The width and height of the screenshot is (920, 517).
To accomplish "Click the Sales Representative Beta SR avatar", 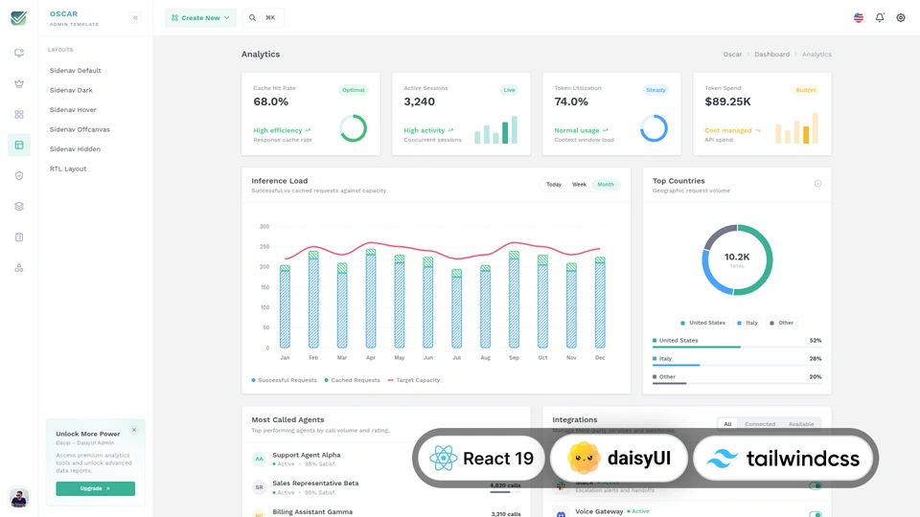I will tap(259, 487).
